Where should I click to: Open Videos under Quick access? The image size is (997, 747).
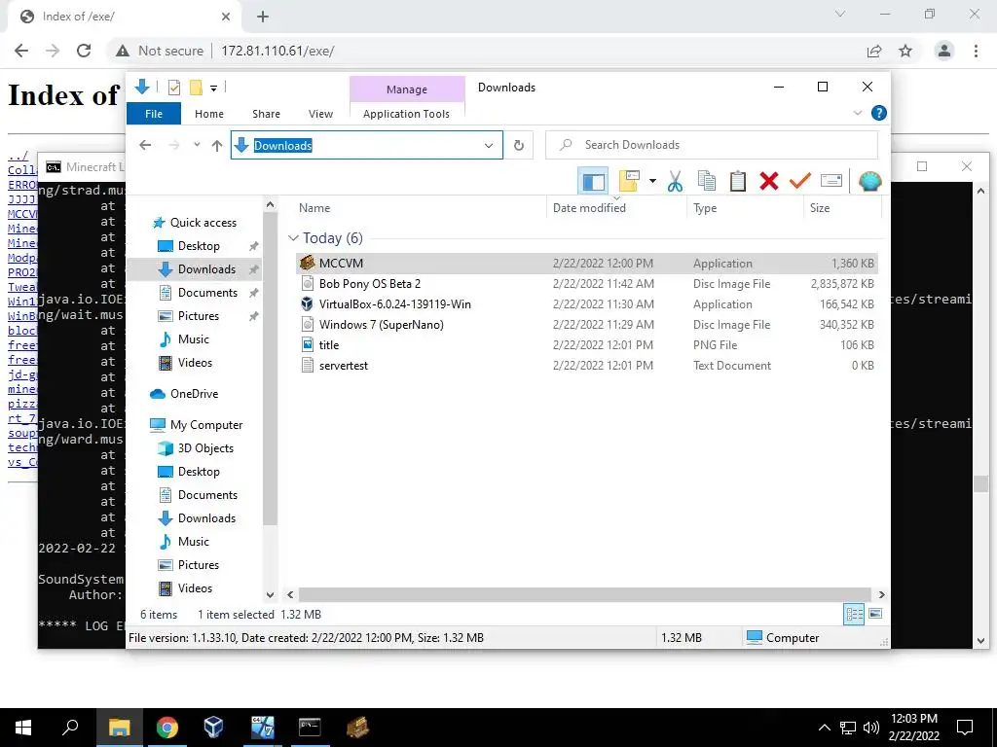186,363
